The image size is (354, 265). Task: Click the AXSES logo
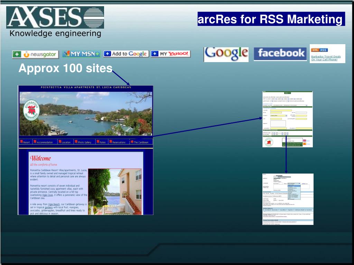(55, 17)
